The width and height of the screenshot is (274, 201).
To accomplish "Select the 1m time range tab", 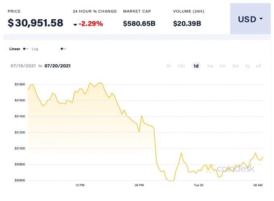I will pyautogui.click(x=222, y=66).
